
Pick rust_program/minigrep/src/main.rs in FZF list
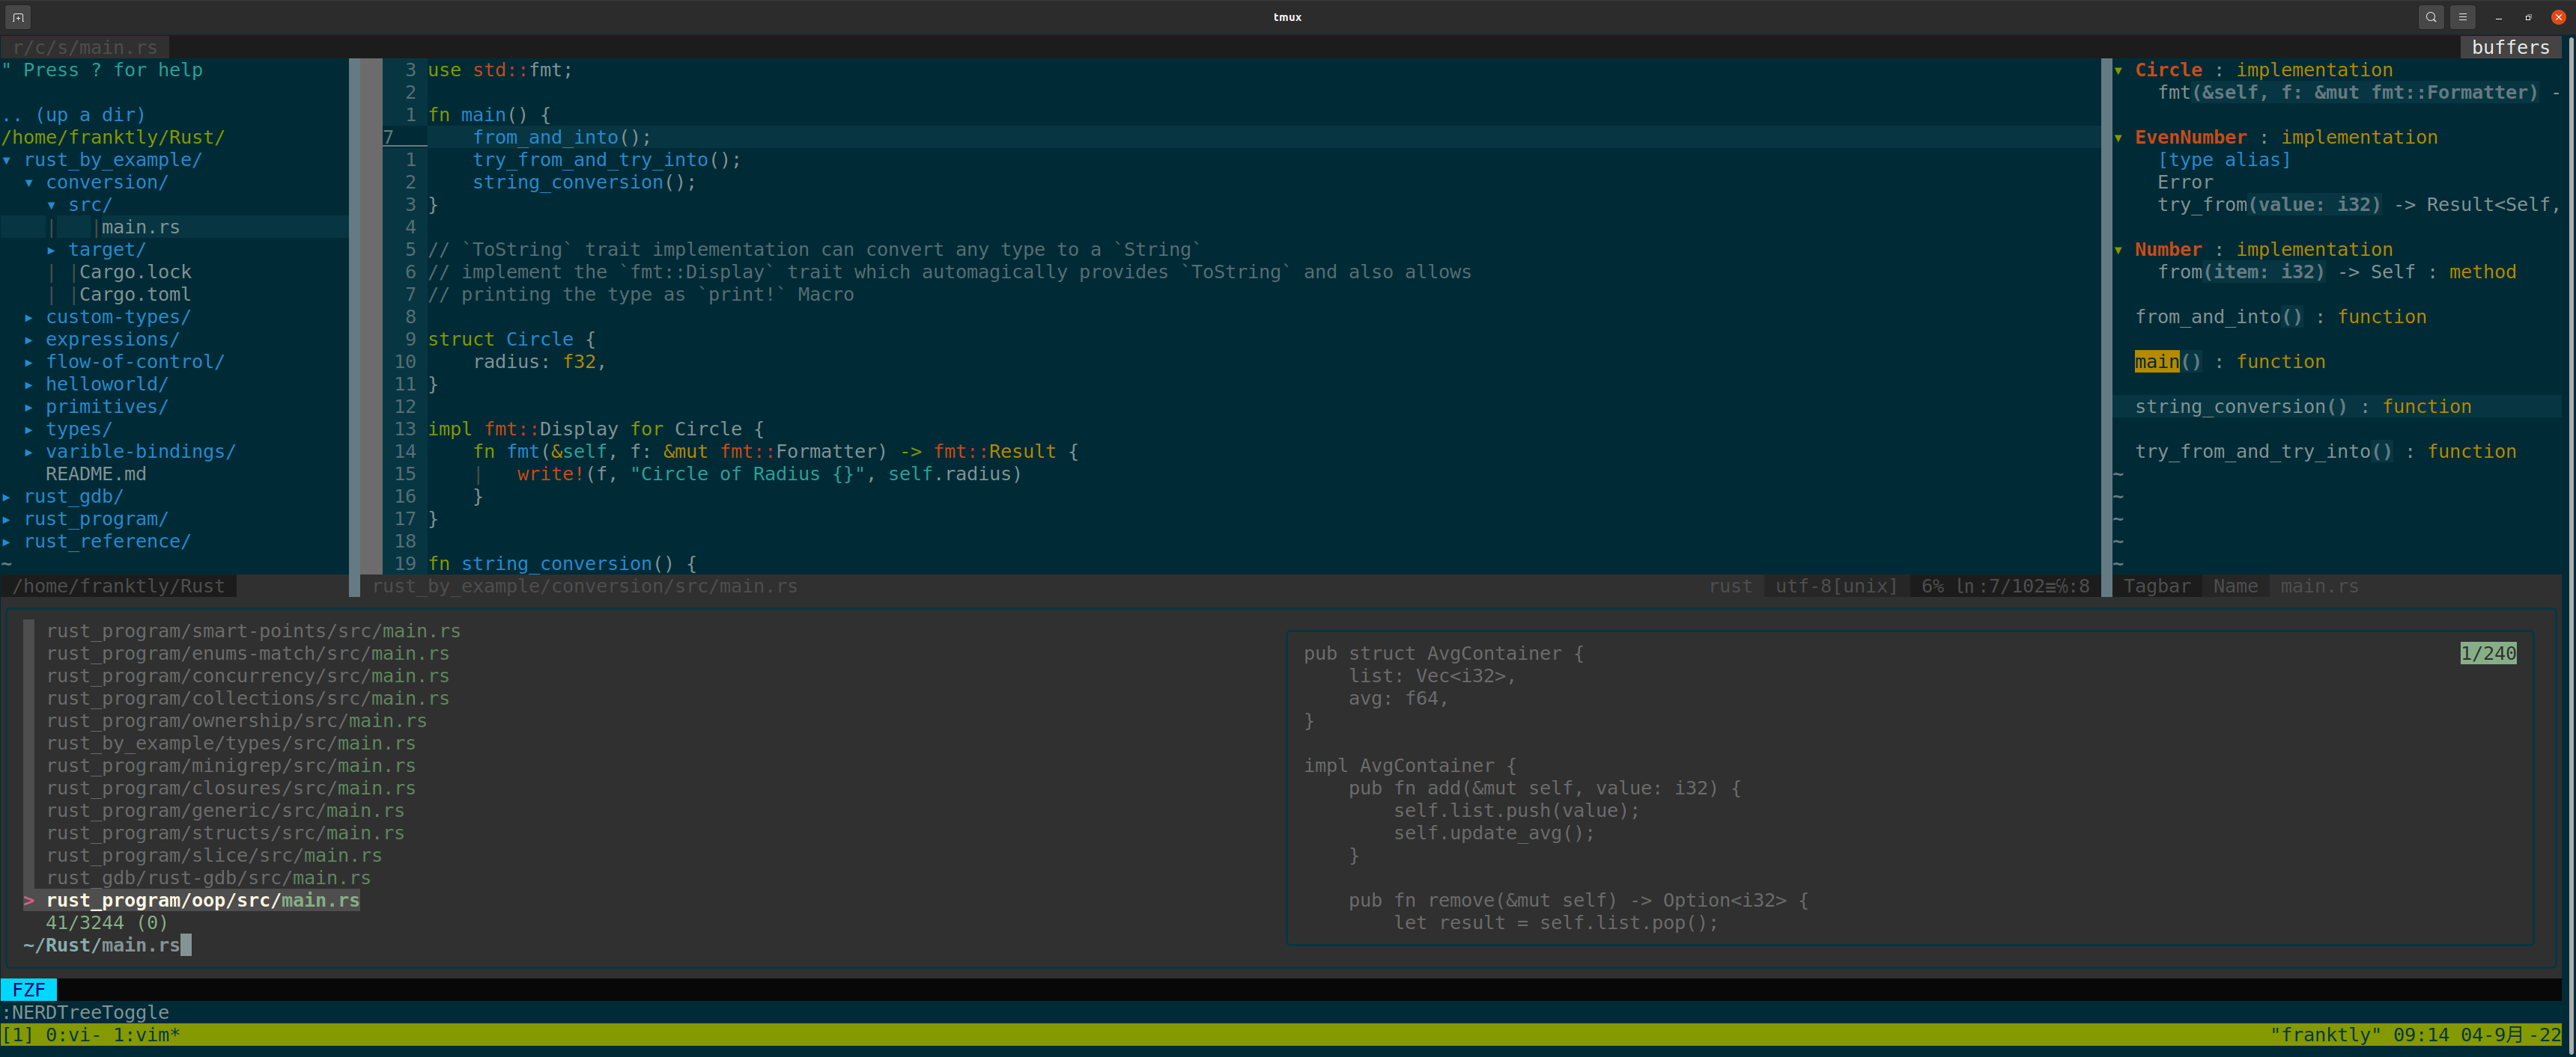231,766
